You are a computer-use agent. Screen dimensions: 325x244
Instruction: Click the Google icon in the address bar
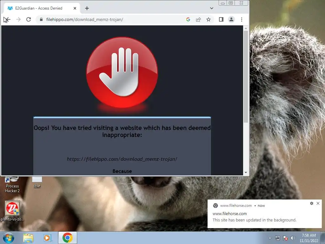point(188,19)
